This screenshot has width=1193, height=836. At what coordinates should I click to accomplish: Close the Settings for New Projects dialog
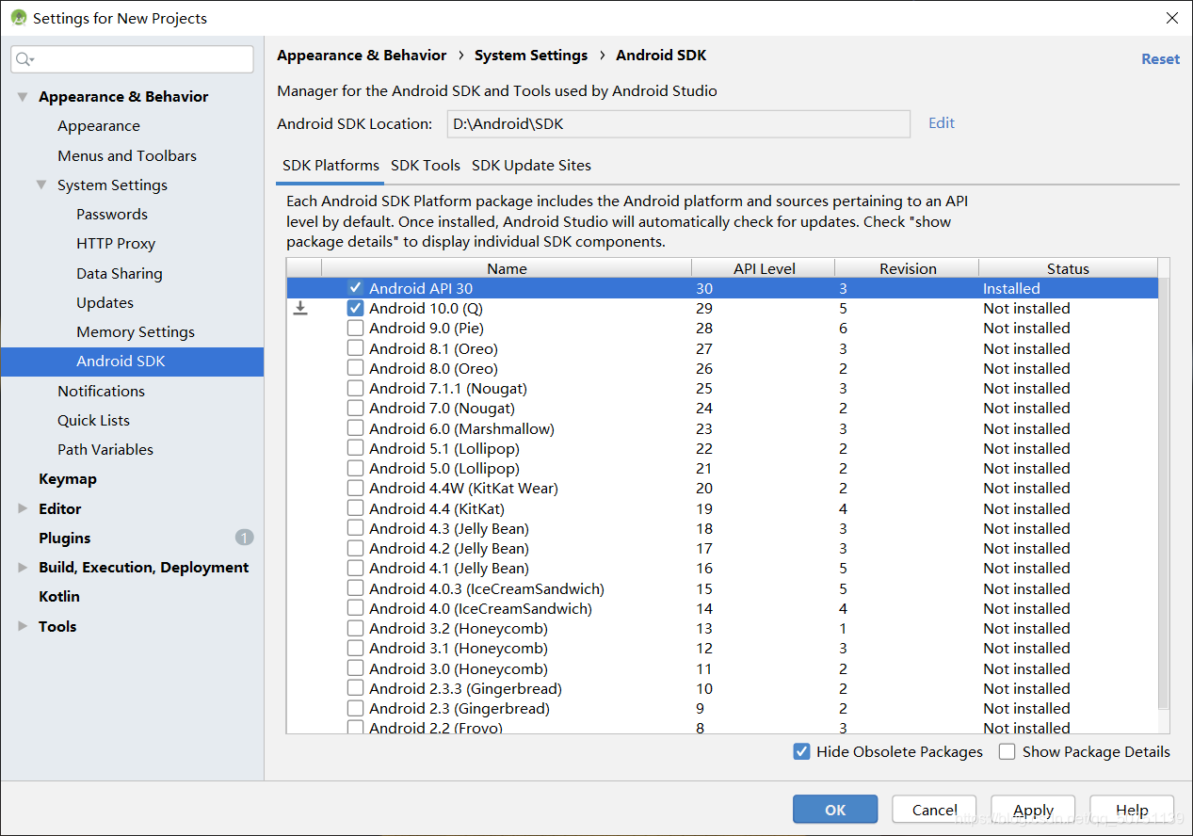[x=1172, y=18]
